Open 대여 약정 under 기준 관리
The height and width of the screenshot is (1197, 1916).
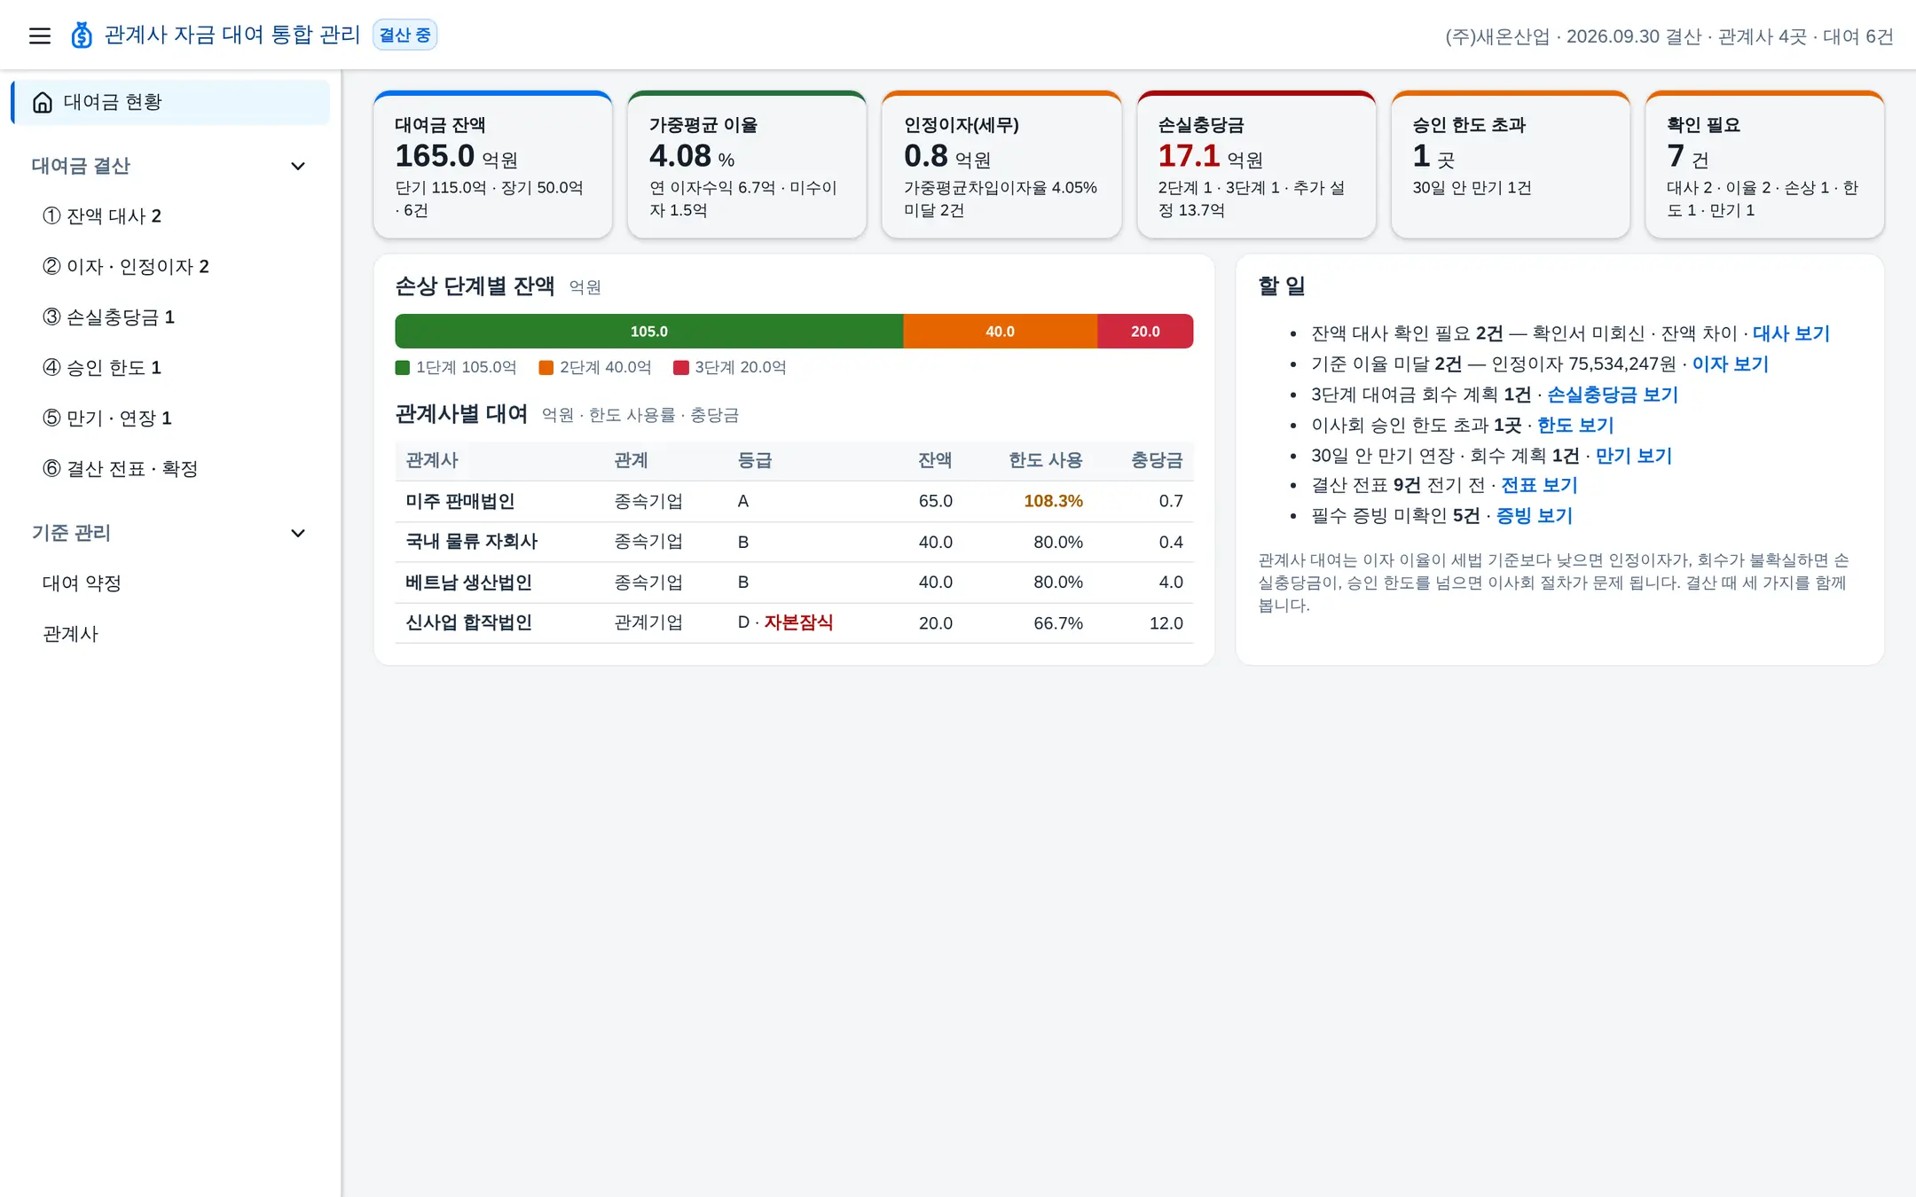point(170,583)
